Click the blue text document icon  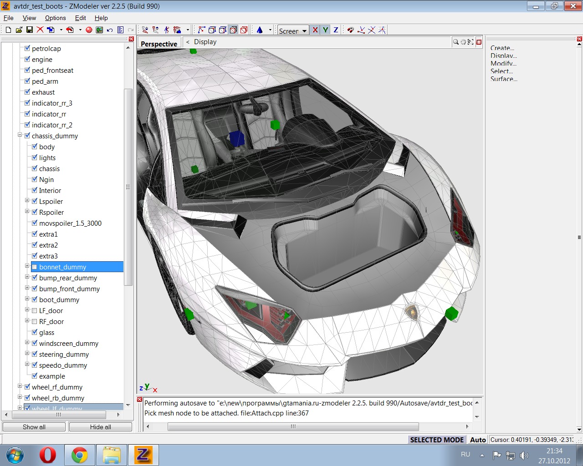point(120,30)
